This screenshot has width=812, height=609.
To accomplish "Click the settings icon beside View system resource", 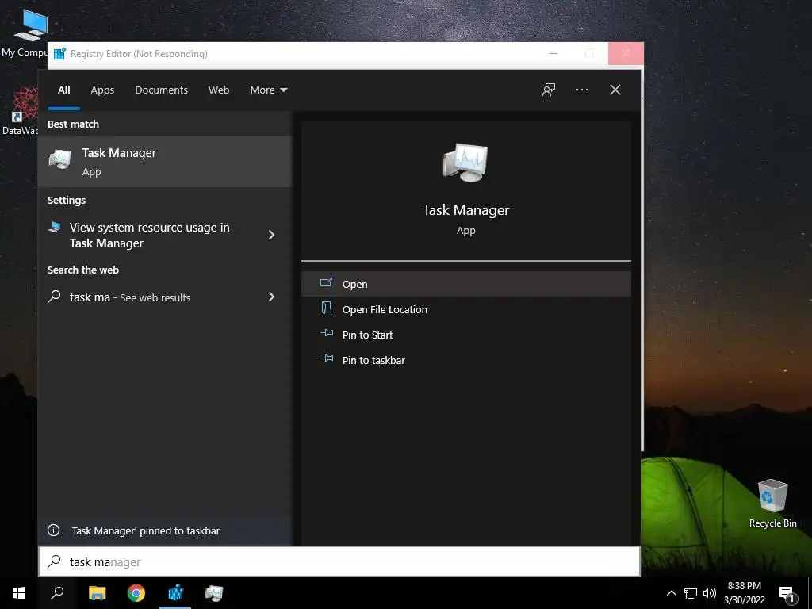I will (55, 226).
